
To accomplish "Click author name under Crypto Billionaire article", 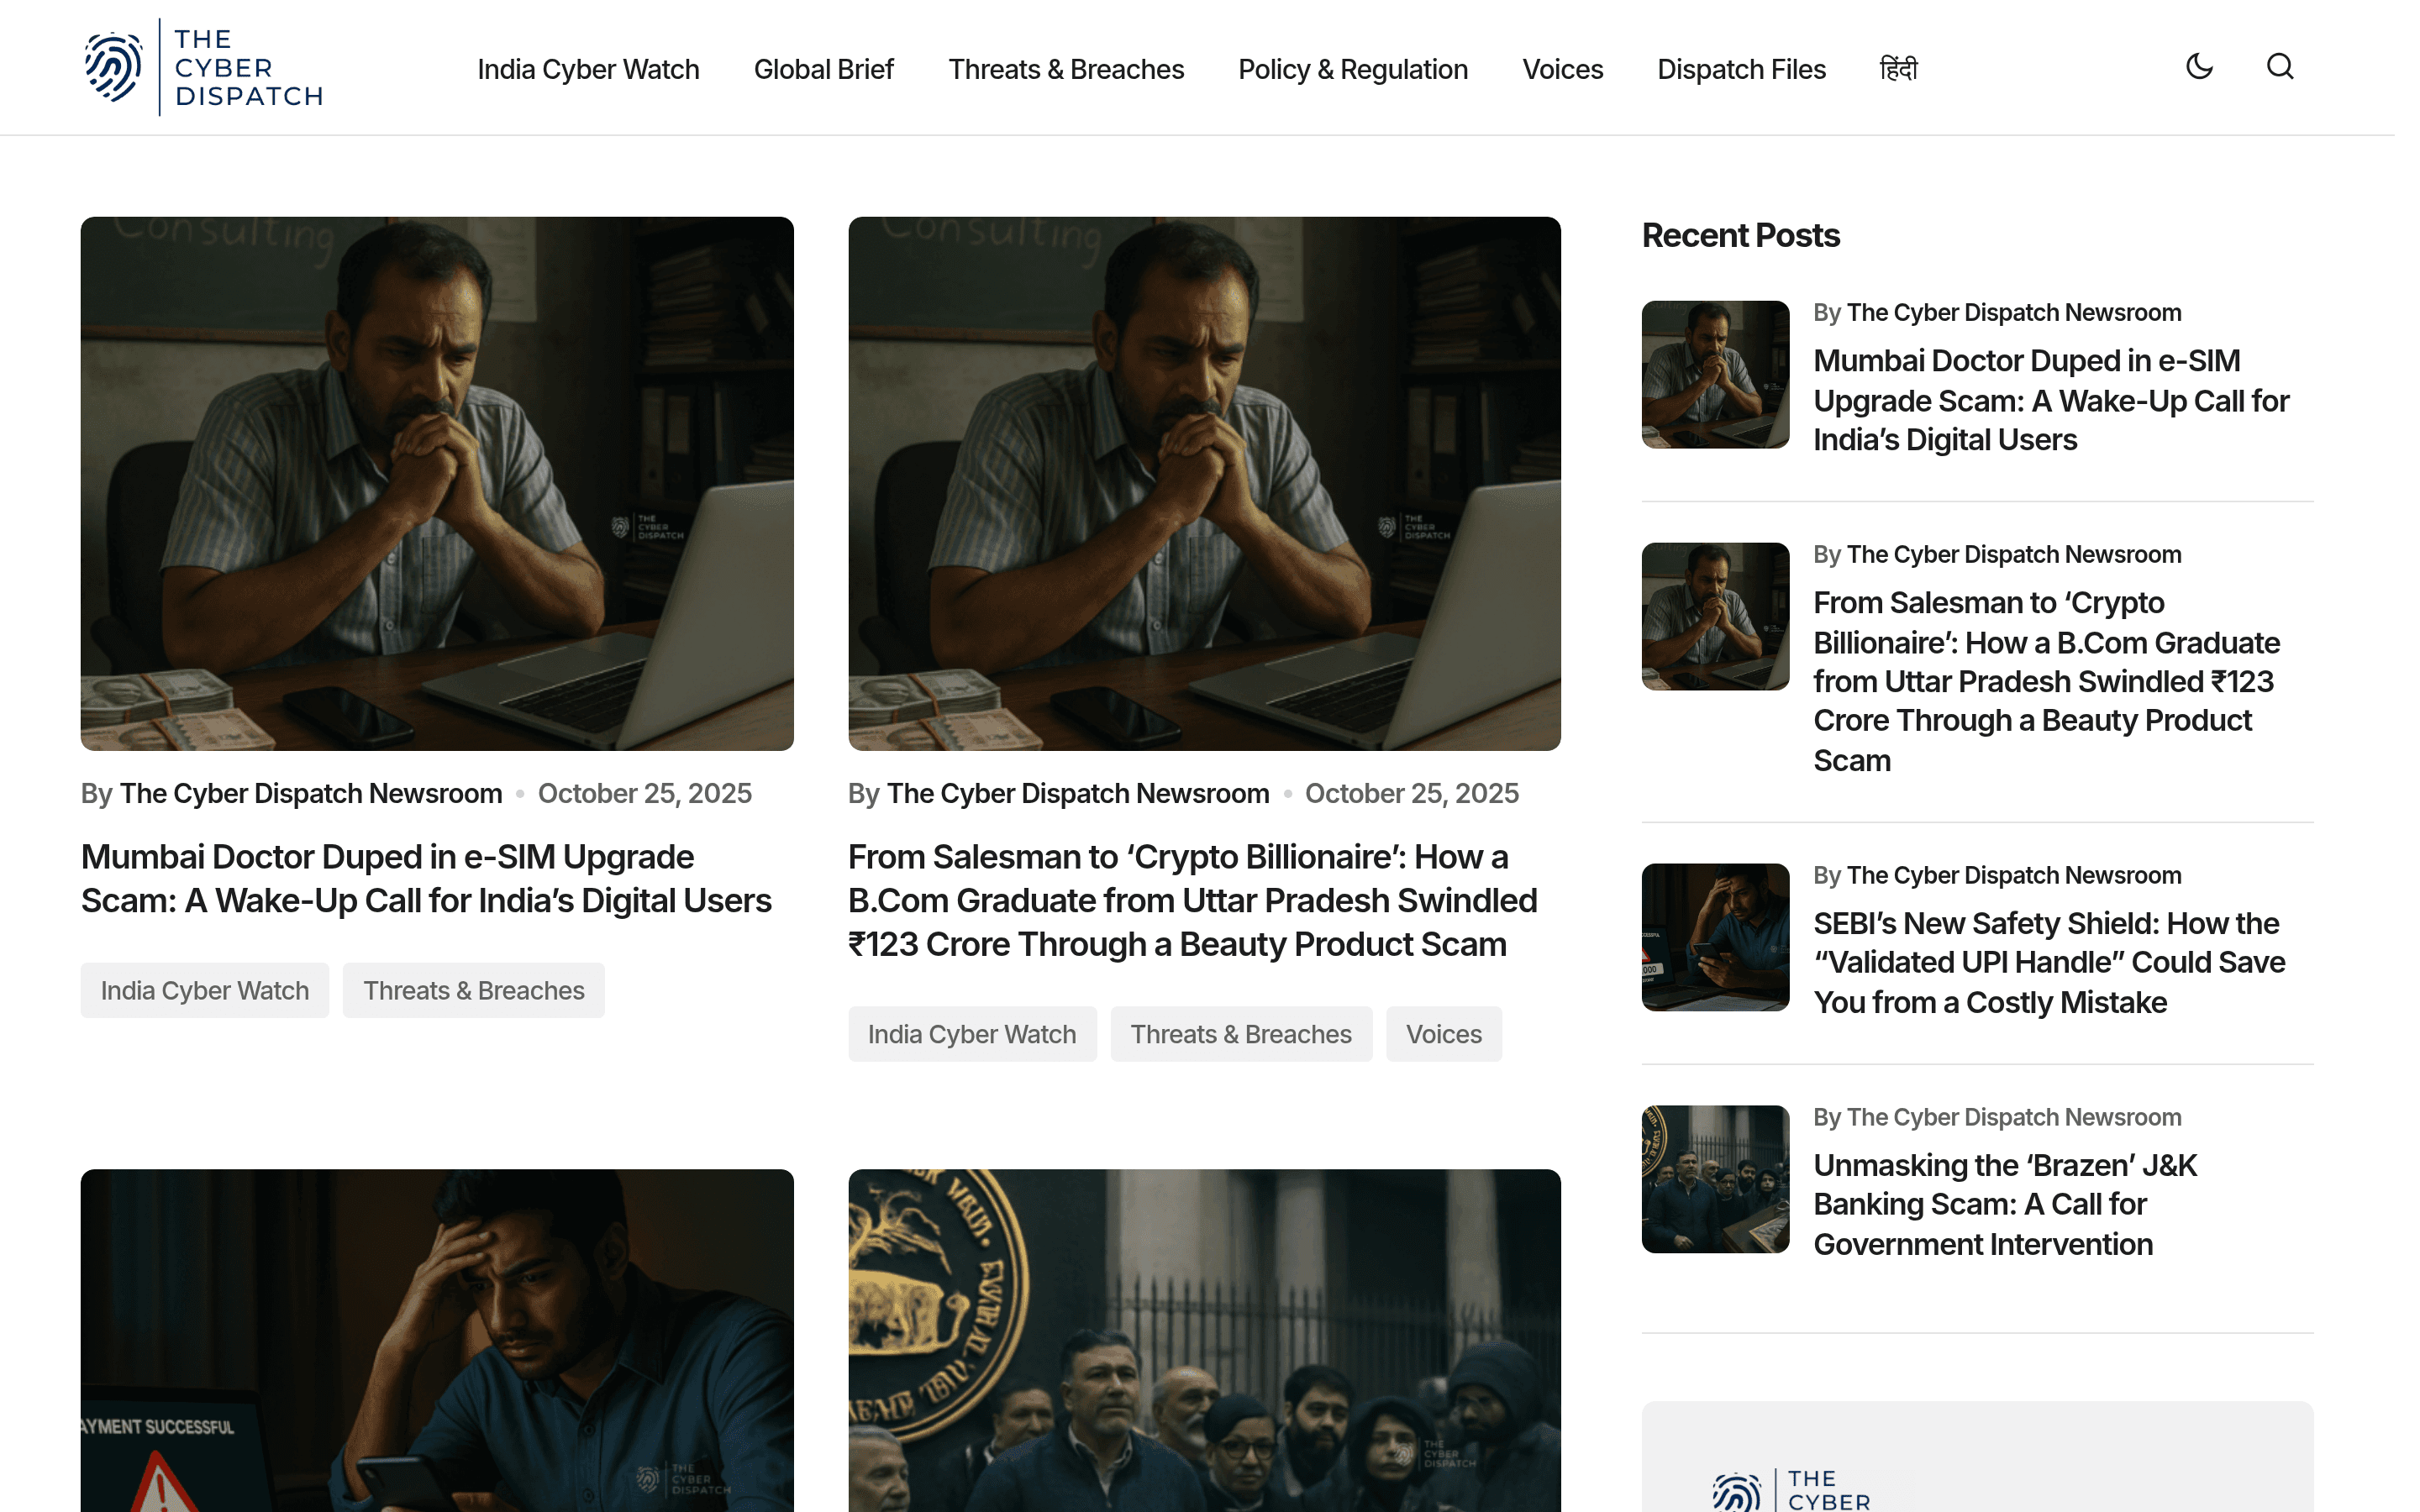I will pos(1078,793).
